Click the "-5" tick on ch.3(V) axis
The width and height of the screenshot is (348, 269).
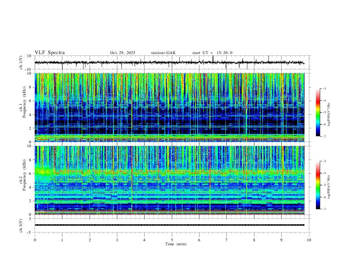pyautogui.click(x=30, y=233)
